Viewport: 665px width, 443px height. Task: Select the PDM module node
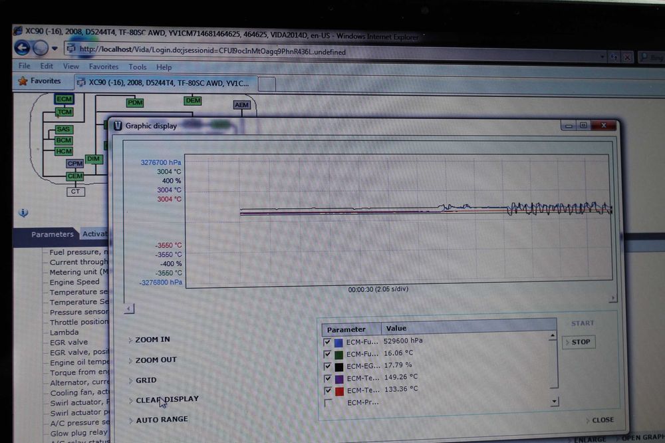(x=135, y=102)
